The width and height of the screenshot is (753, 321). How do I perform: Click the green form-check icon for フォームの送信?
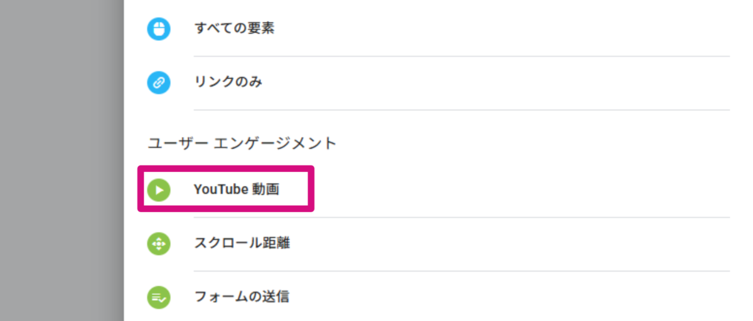pos(159,297)
